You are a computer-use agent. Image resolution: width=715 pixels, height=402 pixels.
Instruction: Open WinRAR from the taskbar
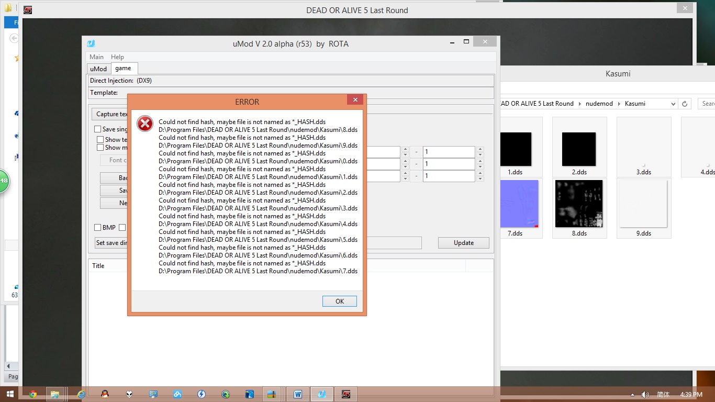point(271,394)
